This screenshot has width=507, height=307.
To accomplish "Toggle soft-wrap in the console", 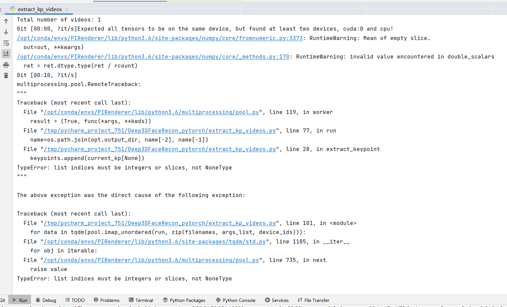I will coord(6,43).
